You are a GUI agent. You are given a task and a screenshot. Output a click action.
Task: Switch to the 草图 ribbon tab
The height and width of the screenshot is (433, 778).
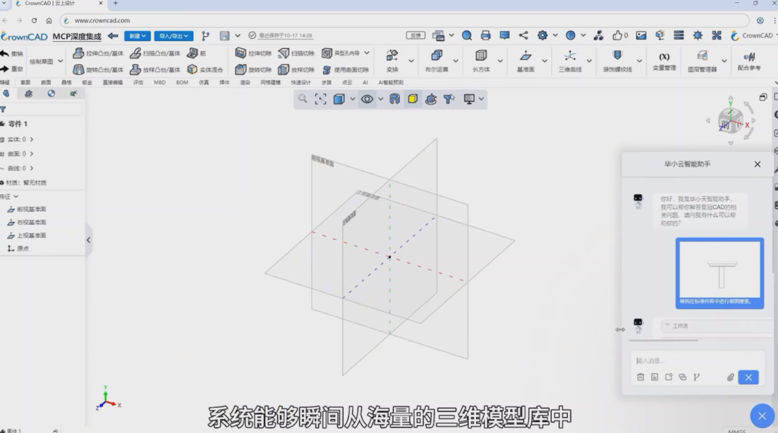coord(25,82)
